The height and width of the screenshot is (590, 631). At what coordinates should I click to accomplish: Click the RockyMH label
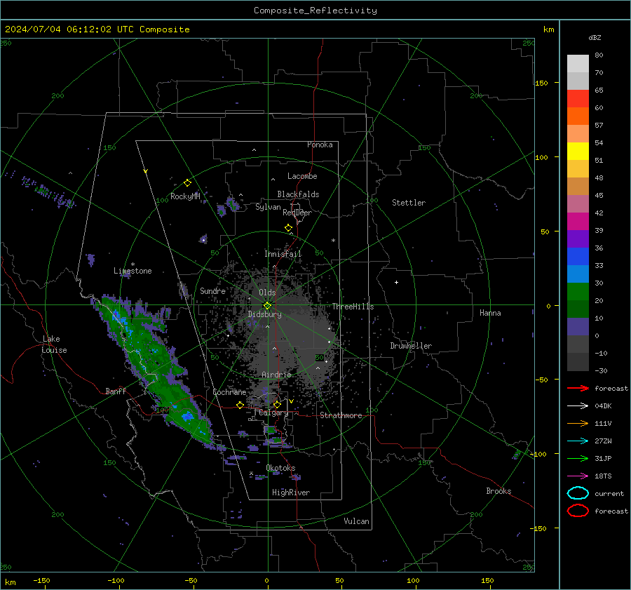(x=185, y=196)
